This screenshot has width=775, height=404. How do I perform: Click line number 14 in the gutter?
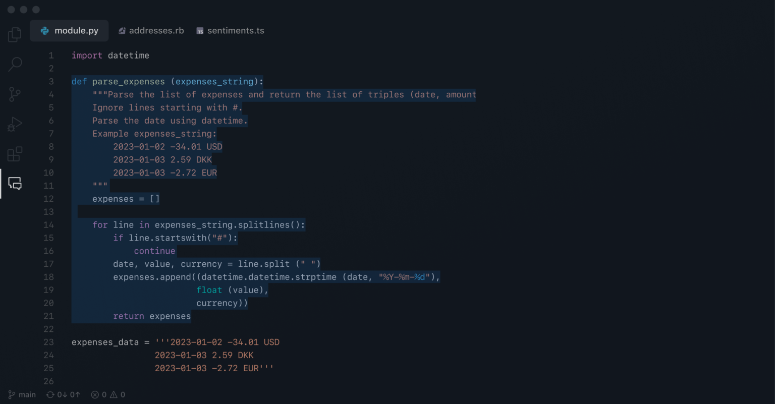(48, 225)
